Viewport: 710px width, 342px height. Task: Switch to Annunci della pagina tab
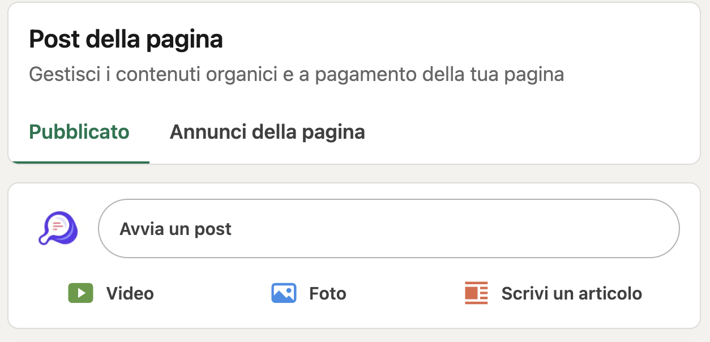tap(267, 132)
